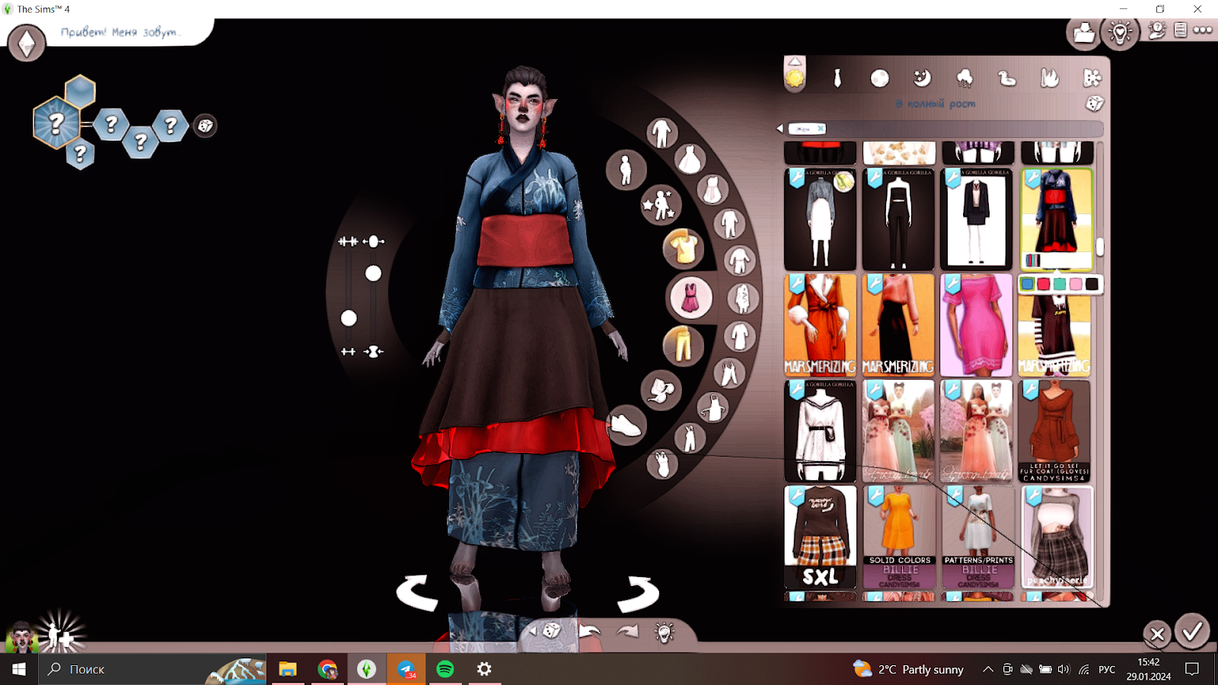Select the SOLID COLORS Billie dress thumbnail

899,537
